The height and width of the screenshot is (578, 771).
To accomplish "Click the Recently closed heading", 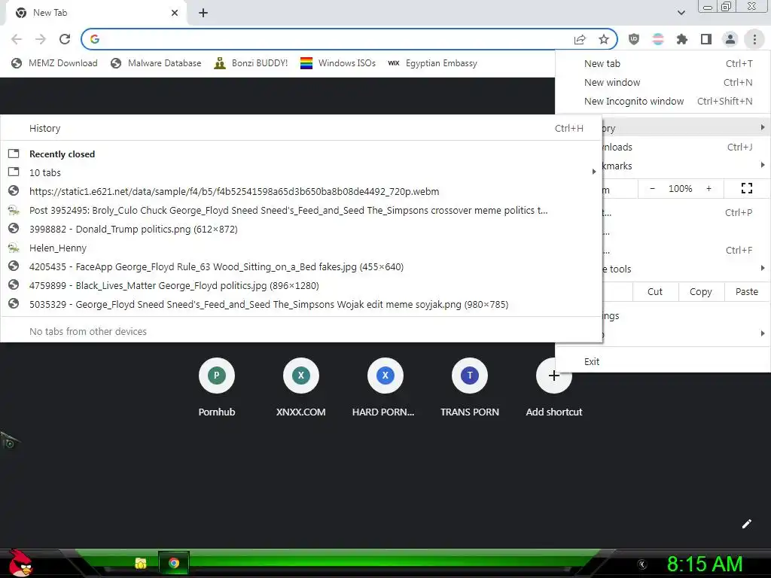I will 62,154.
